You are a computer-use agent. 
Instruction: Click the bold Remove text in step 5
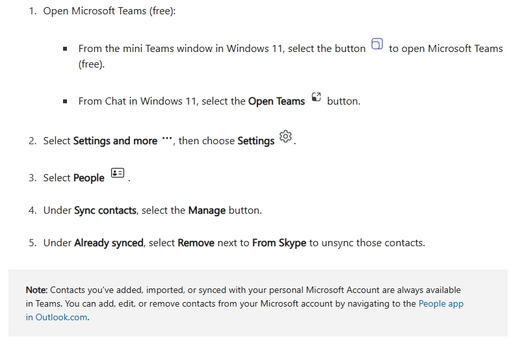pos(196,243)
